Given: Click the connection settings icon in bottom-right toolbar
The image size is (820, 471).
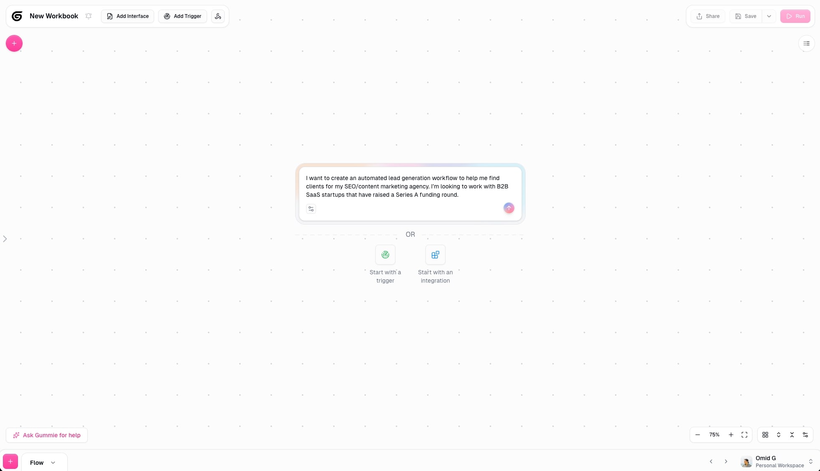Looking at the screenshot, I should tap(805, 435).
